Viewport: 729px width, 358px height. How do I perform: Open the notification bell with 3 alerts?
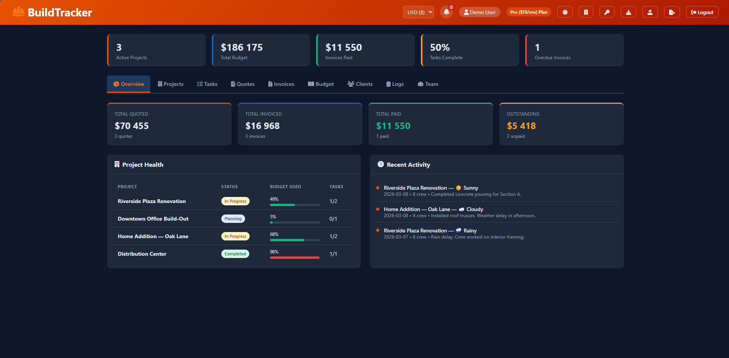[446, 12]
